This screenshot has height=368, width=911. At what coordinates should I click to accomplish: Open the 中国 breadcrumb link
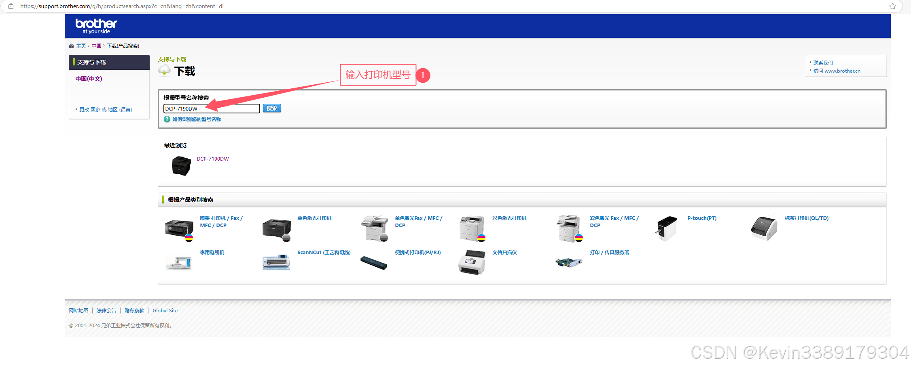[96, 46]
